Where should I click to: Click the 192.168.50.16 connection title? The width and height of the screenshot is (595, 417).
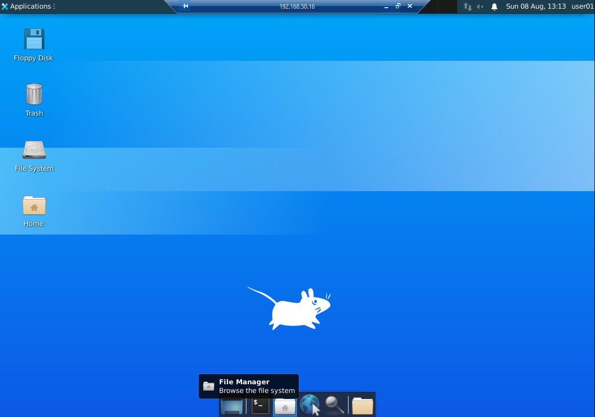pyautogui.click(x=297, y=7)
